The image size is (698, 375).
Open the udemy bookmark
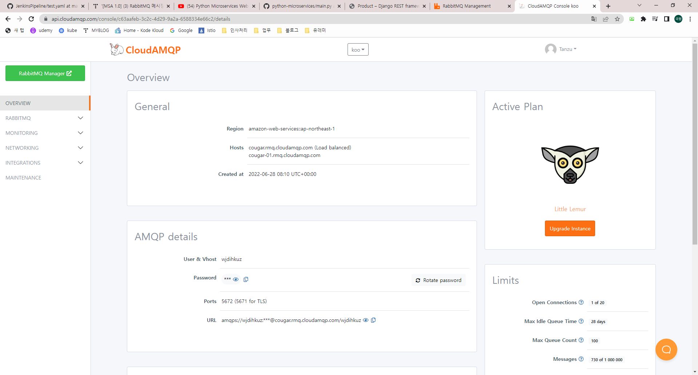[x=41, y=31]
